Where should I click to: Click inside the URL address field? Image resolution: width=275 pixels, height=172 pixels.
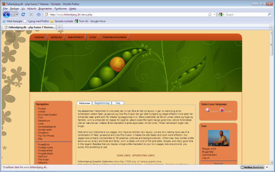click(x=128, y=15)
